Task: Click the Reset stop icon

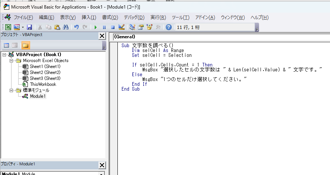Action: (x=113, y=27)
